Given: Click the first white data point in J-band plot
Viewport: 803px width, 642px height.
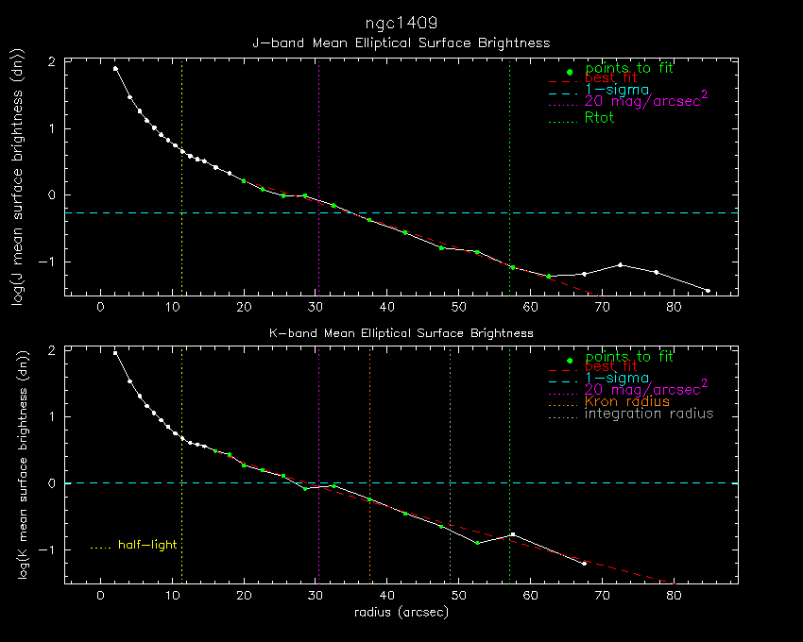Looking at the screenshot, I should pyautogui.click(x=115, y=68).
